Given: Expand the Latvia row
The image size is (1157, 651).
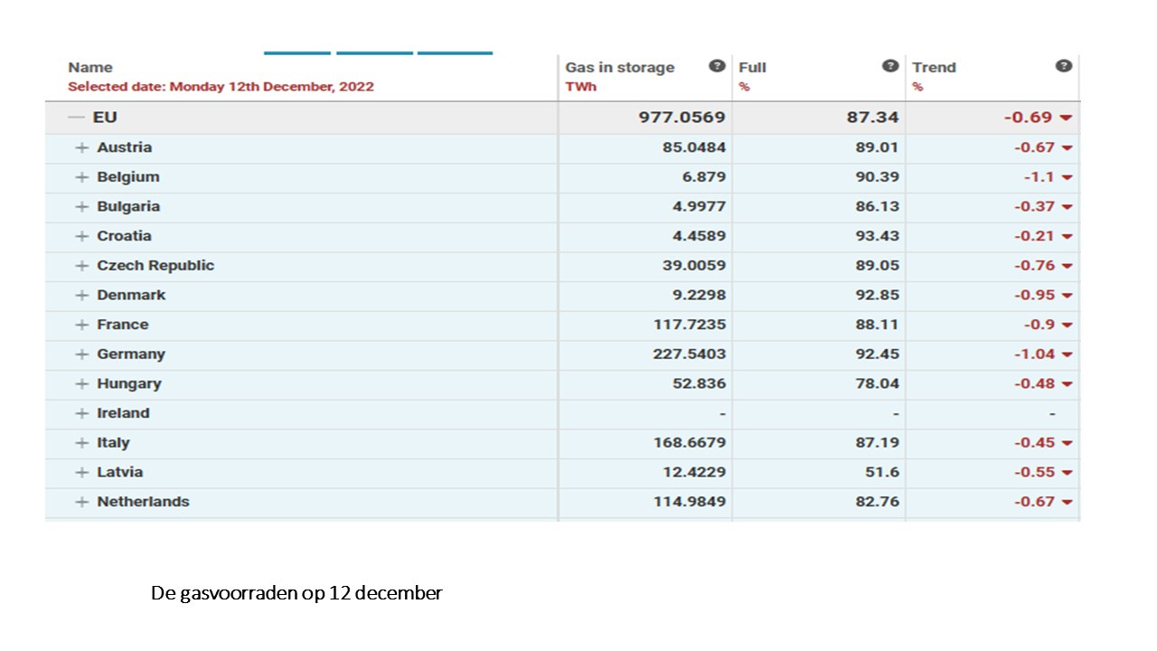Looking at the screenshot, I should coord(82,472).
